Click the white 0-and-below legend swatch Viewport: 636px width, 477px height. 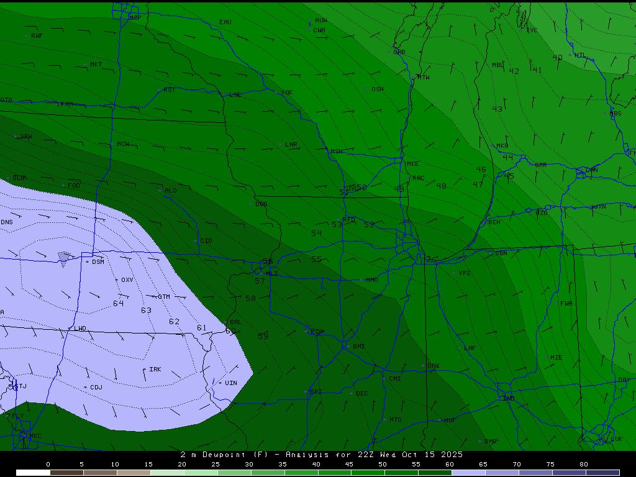[x=33, y=473]
